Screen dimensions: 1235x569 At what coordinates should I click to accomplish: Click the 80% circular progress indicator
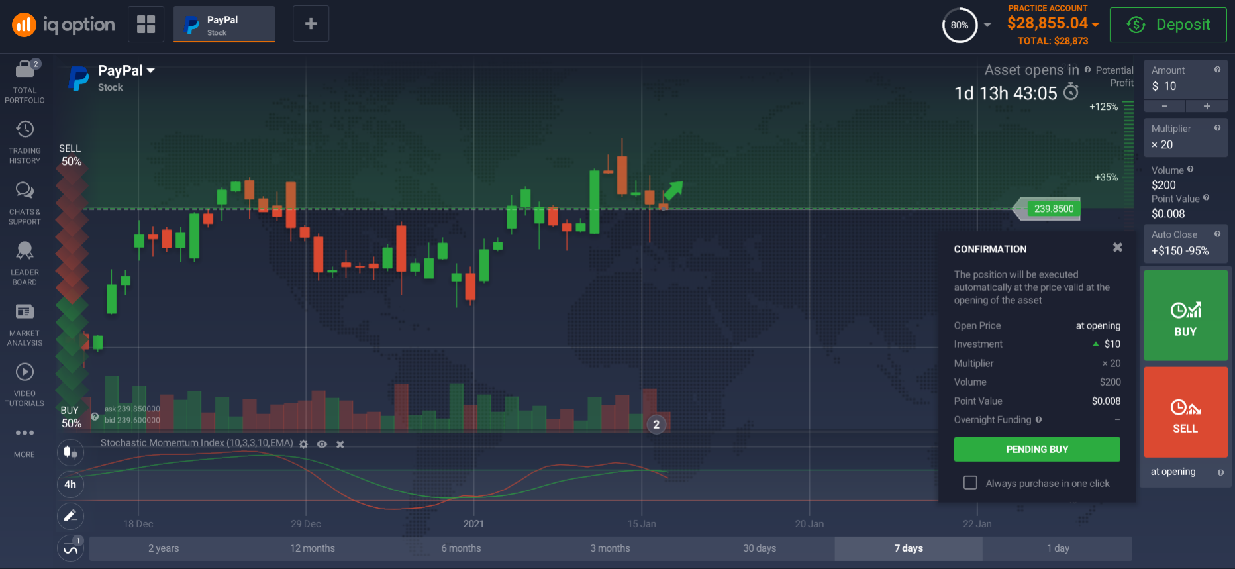pyautogui.click(x=960, y=25)
